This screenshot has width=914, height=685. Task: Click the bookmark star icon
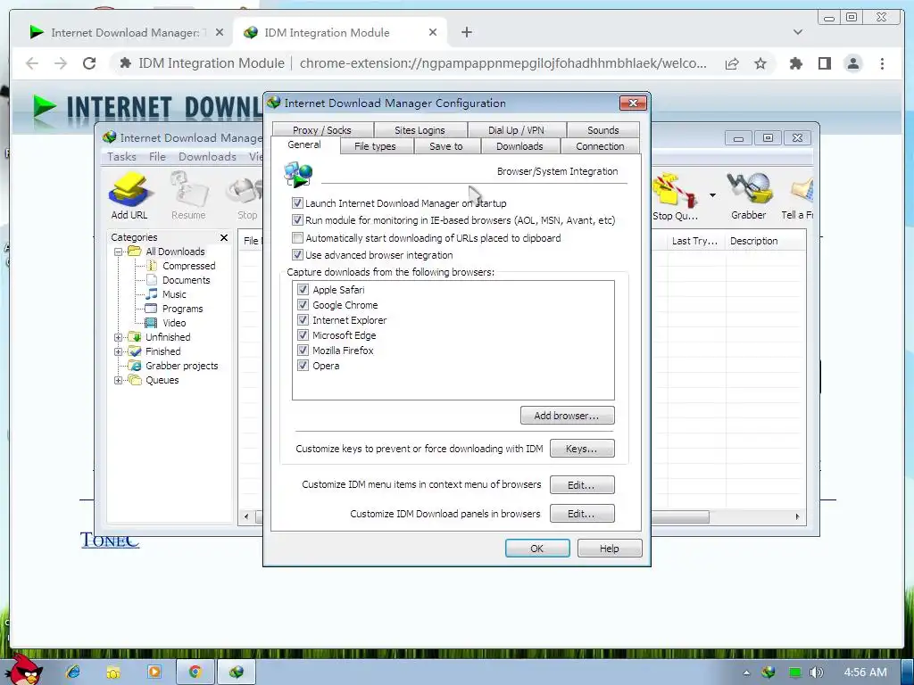click(760, 63)
